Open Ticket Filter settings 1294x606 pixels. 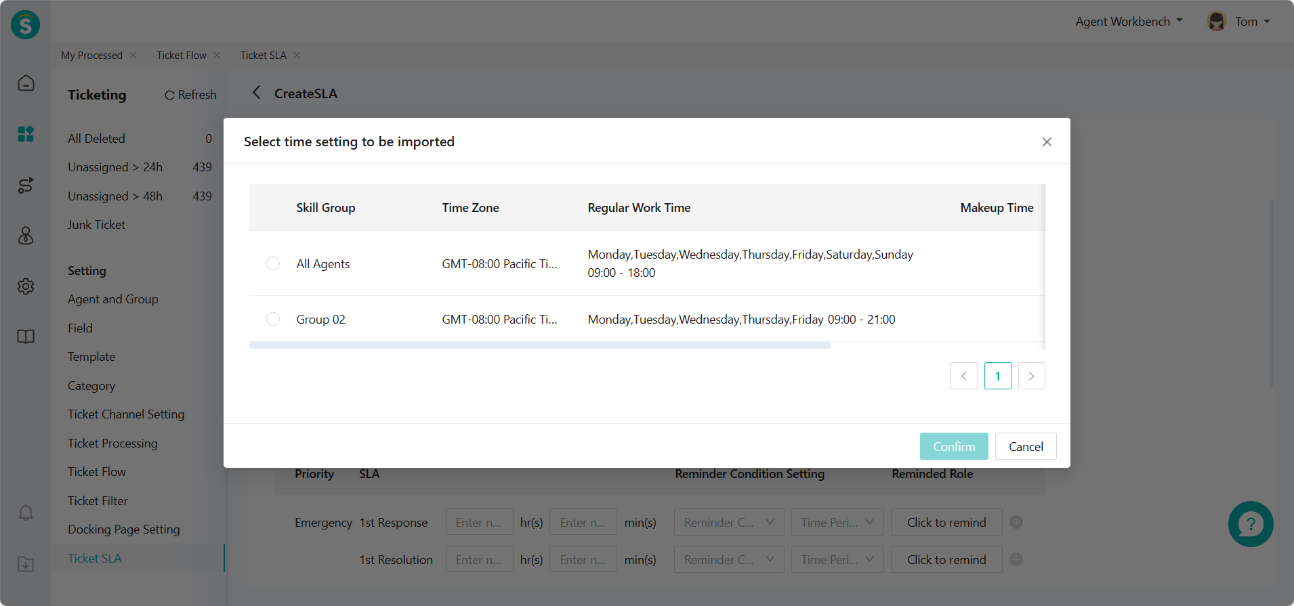(x=98, y=500)
